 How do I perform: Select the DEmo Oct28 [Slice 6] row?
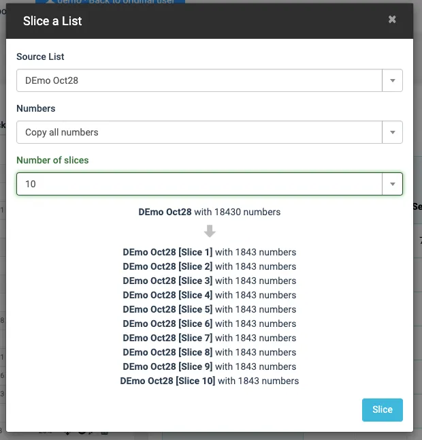click(210, 324)
